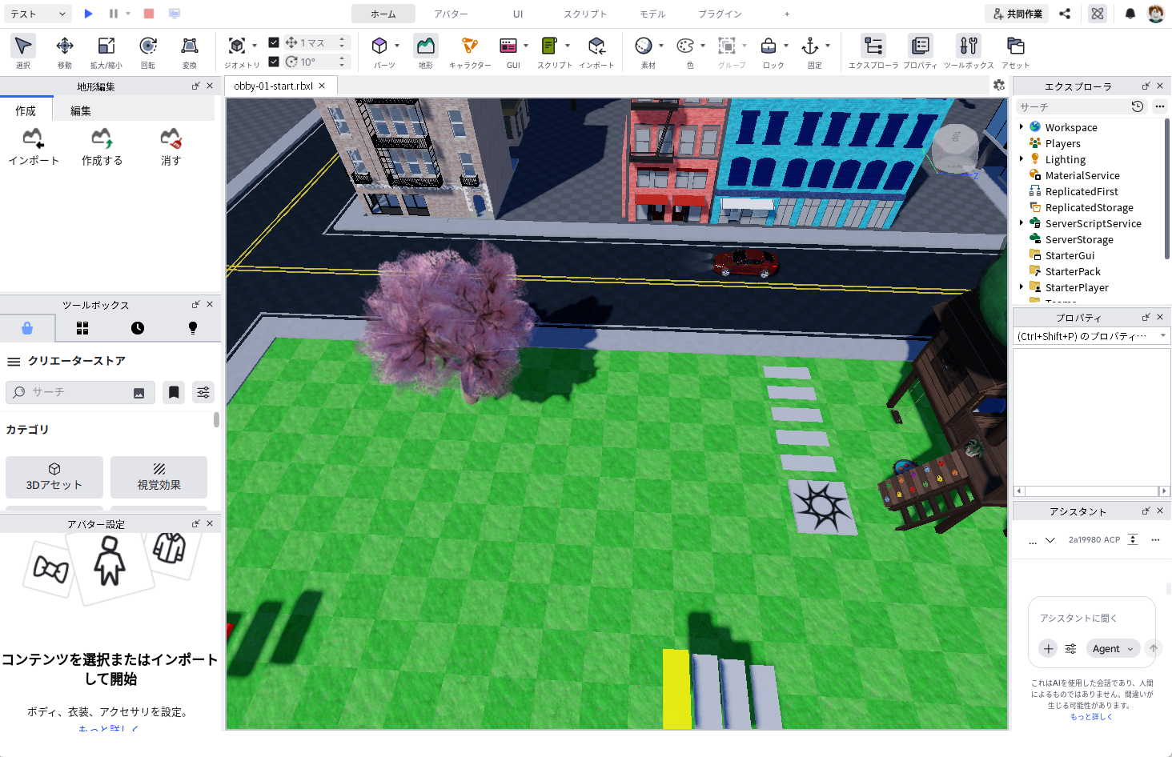Select Players in the Explorer tree
The height and width of the screenshot is (757, 1172).
(x=1062, y=143)
